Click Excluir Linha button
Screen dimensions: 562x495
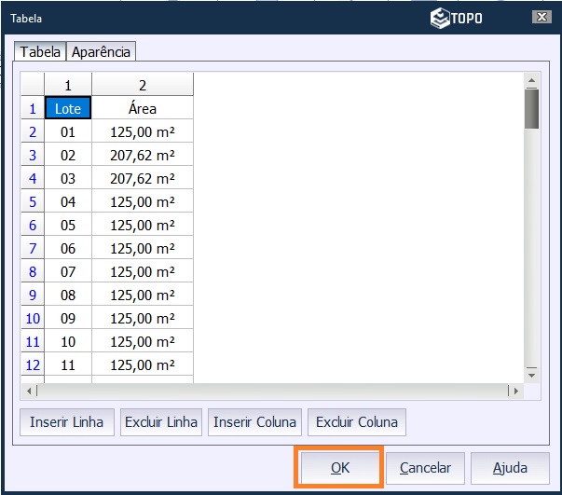[161, 422]
